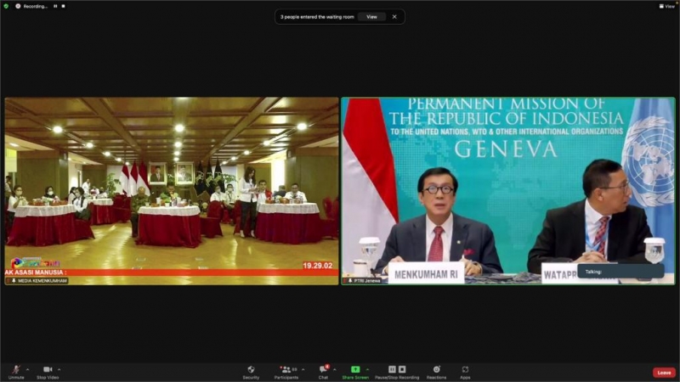The height and width of the screenshot is (382, 680).
Task: Open the Reactions menu
Action: tap(436, 370)
